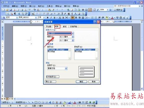The width and height of the screenshot is (144, 108).
Task: Open the paper size dropdown
Action: pos(73,33)
